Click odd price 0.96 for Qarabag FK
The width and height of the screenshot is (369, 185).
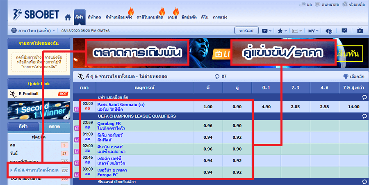(208, 126)
